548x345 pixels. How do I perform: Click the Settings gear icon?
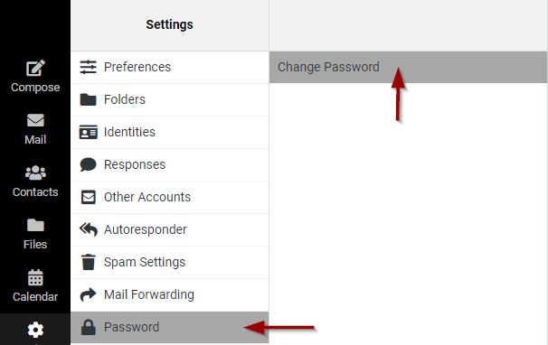click(35, 330)
